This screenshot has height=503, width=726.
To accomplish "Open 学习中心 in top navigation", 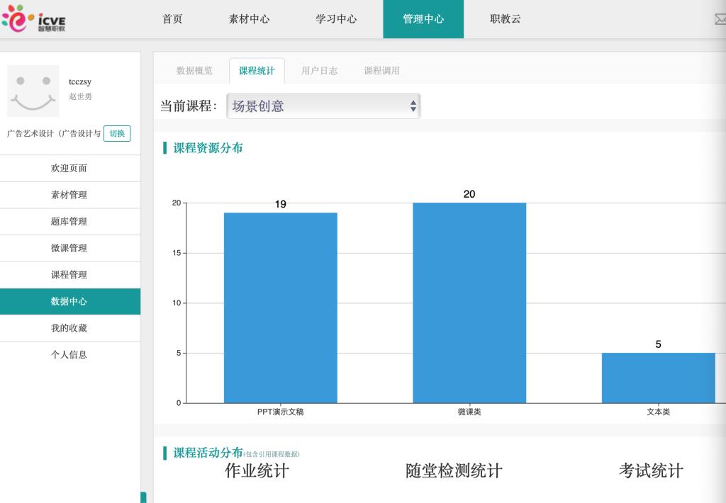I will coord(336,19).
